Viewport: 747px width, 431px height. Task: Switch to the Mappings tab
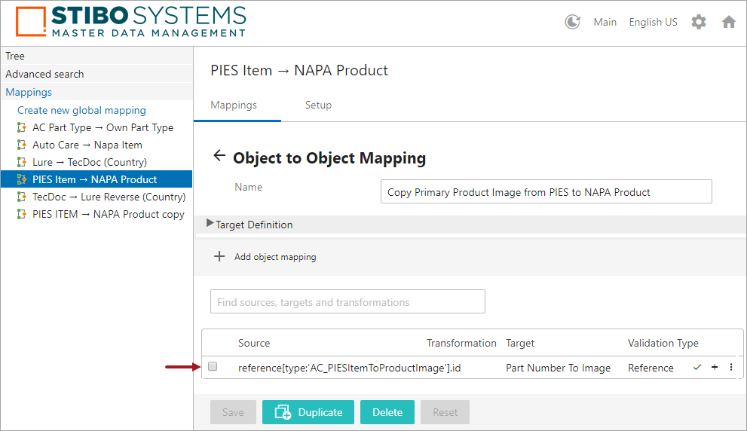click(x=234, y=105)
